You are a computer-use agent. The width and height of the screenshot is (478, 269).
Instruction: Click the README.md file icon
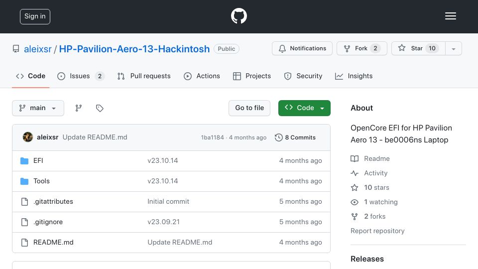pyautogui.click(x=24, y=243)
